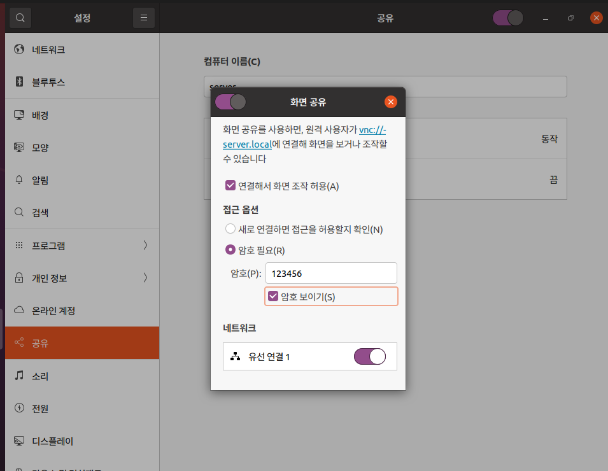This screenshot has height=471, width=608.
Task: Click the 암호(P) password input field
Action: [331, 273]
